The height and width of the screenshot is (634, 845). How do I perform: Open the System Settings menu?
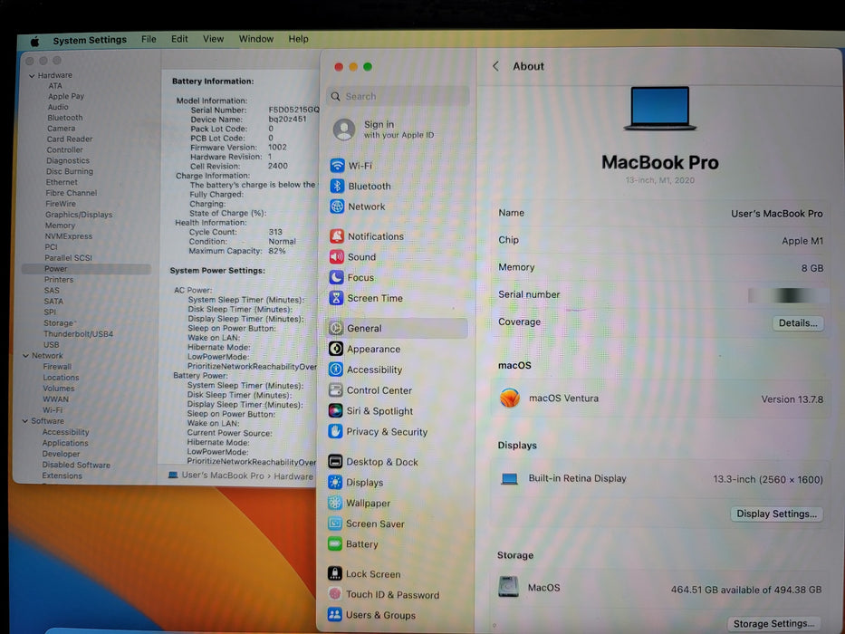(x=90, y=40)
